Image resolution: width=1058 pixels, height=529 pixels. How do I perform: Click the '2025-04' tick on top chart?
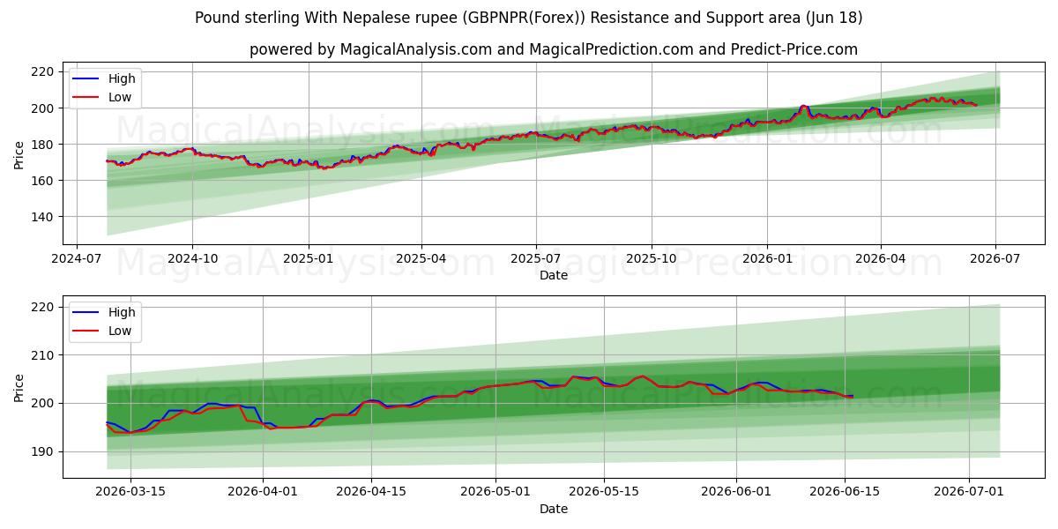421,257
